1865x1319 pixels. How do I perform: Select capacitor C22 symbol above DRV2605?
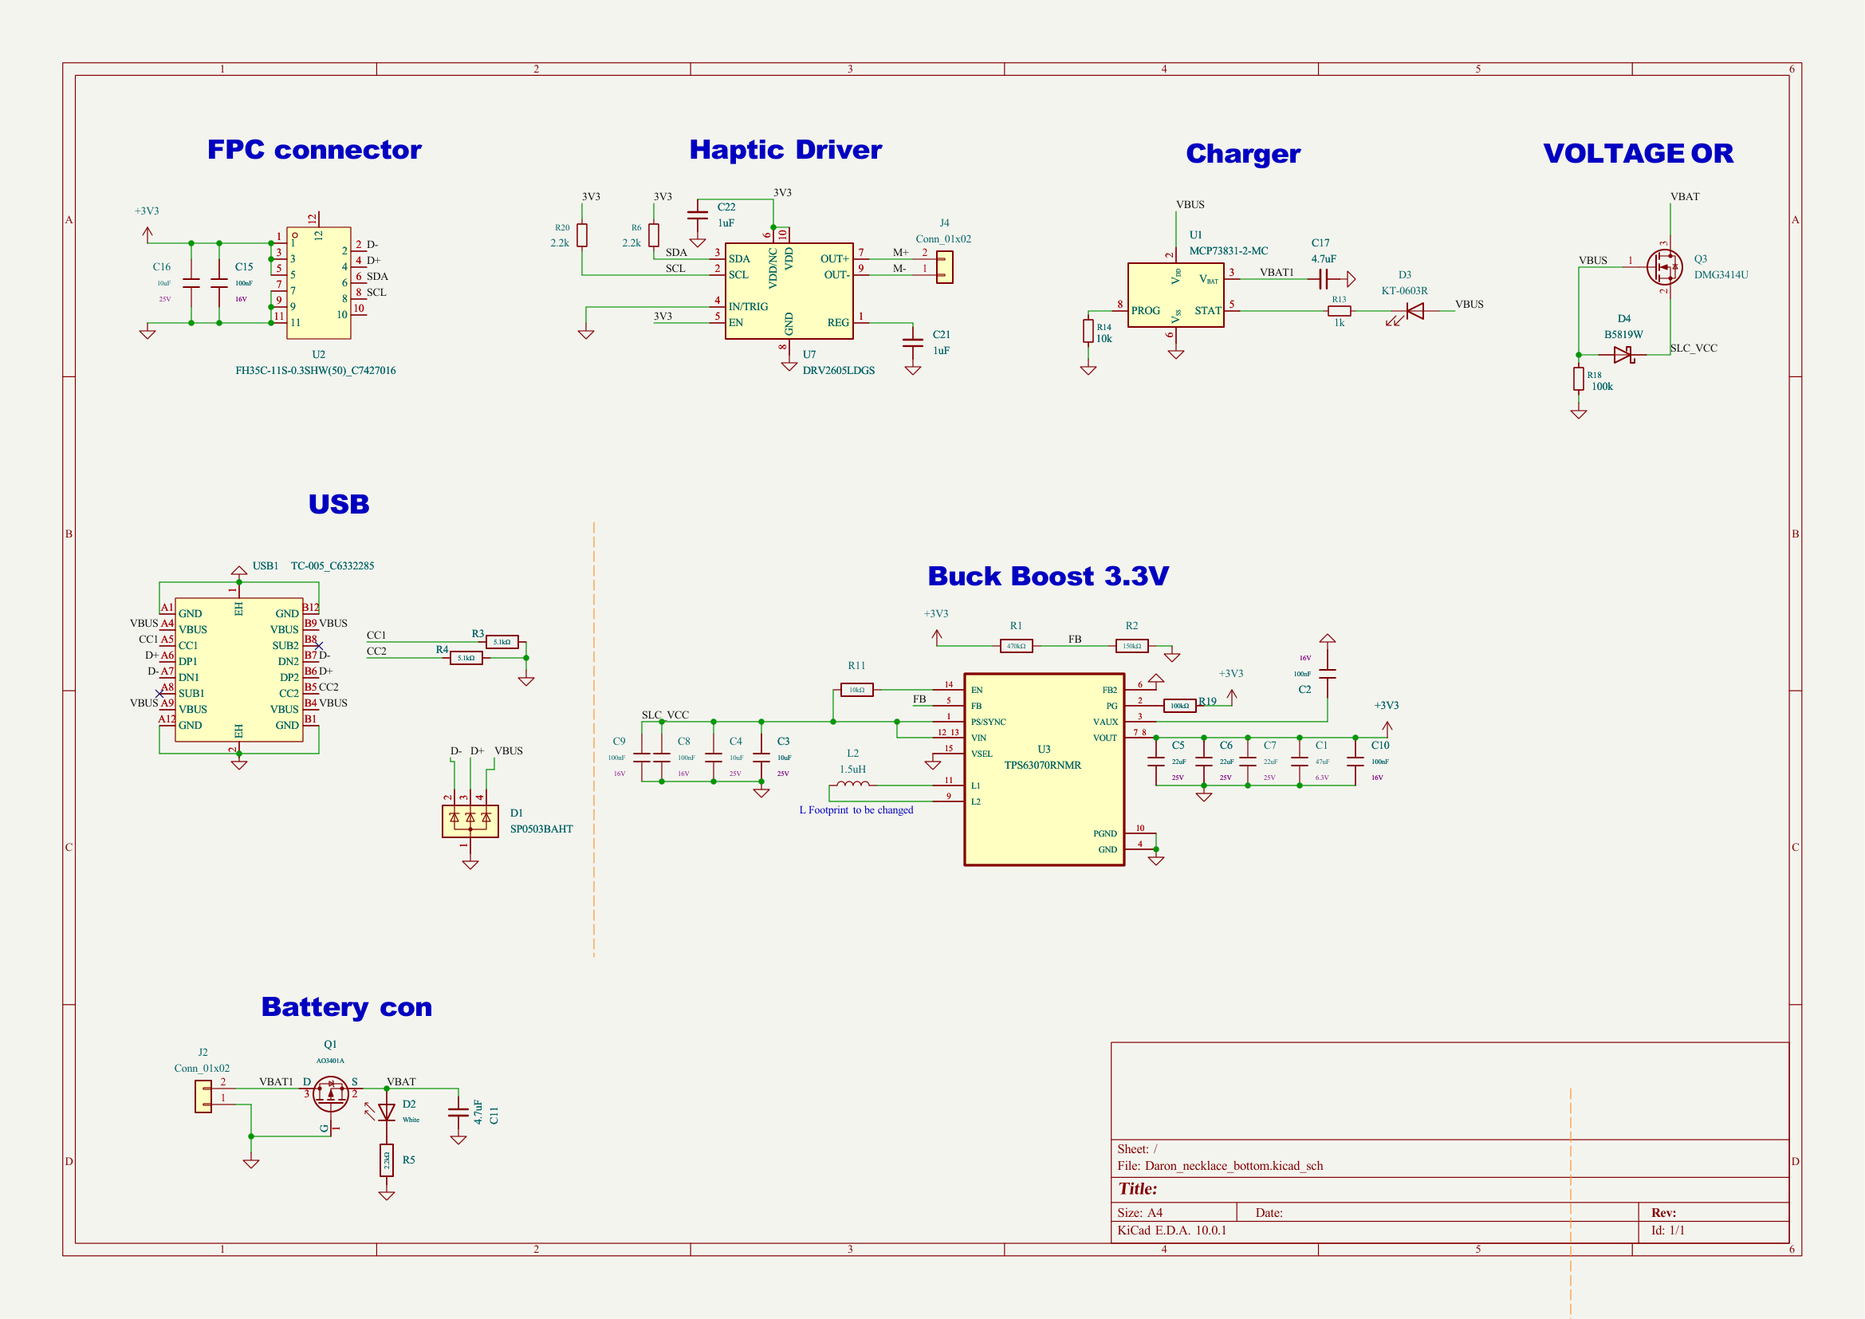pos(697,215)
